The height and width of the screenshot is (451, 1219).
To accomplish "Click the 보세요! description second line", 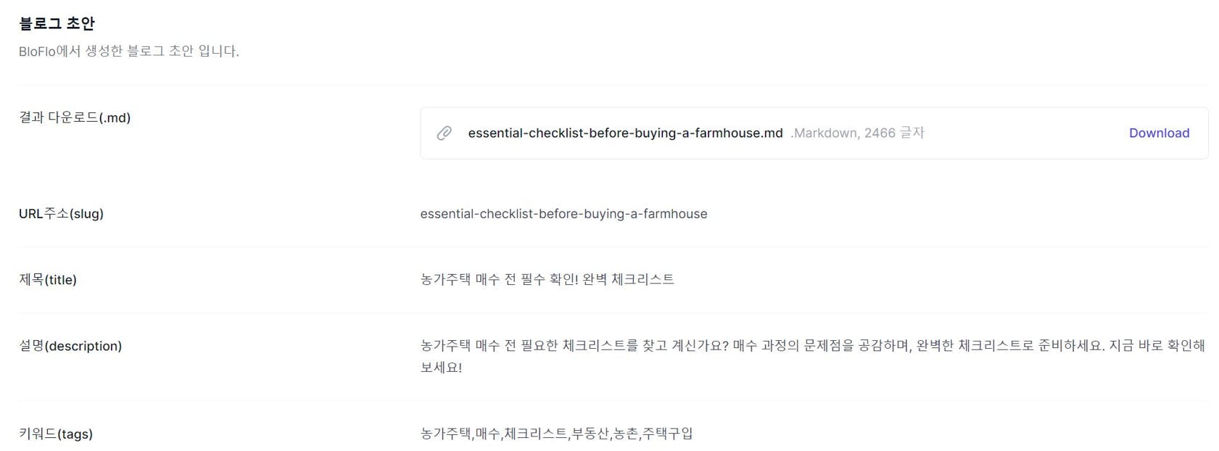I will 441,368.
